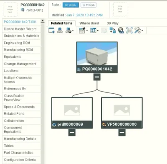Click the add related blocks icon

(x=113, y=30)
